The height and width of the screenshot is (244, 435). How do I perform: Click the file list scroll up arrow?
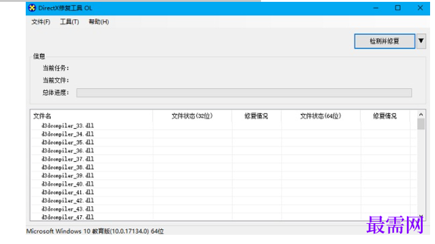click(421, 115)
